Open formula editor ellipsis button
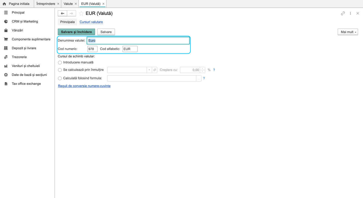This screenshot has height=198, width=363. click(x=199, y=78)
